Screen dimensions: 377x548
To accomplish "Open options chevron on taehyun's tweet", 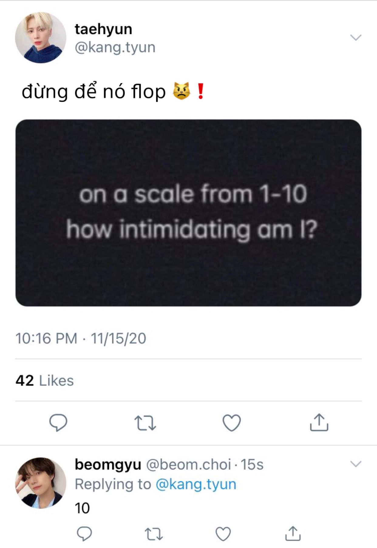I will (x=356, y=37).
